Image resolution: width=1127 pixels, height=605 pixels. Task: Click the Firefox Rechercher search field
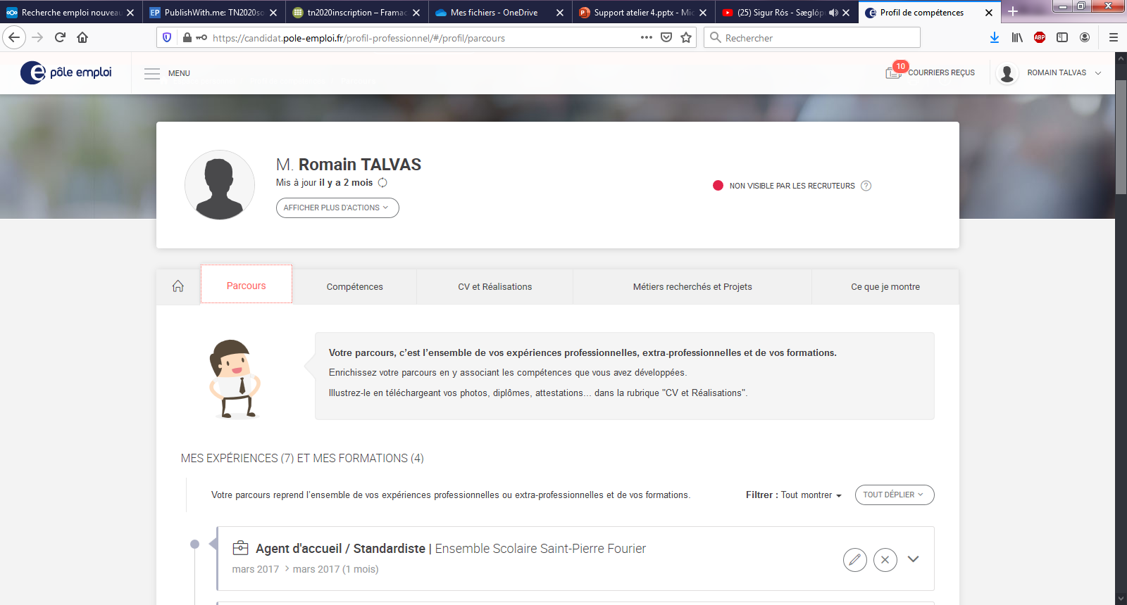point(817,38)
